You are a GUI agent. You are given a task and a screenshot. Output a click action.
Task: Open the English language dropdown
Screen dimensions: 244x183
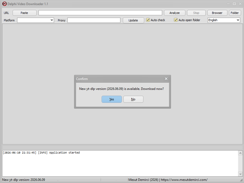[x=224, y=20]
